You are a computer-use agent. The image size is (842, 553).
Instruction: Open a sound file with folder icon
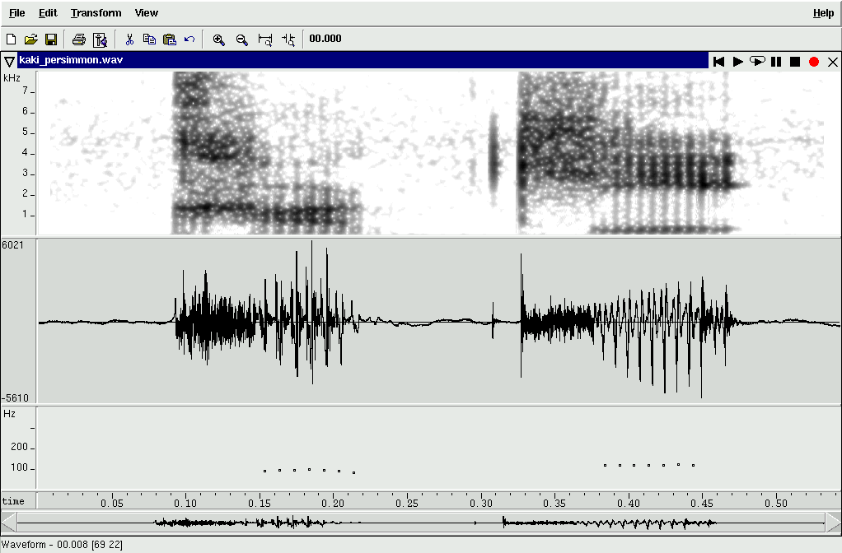click(x=30, y=39)
